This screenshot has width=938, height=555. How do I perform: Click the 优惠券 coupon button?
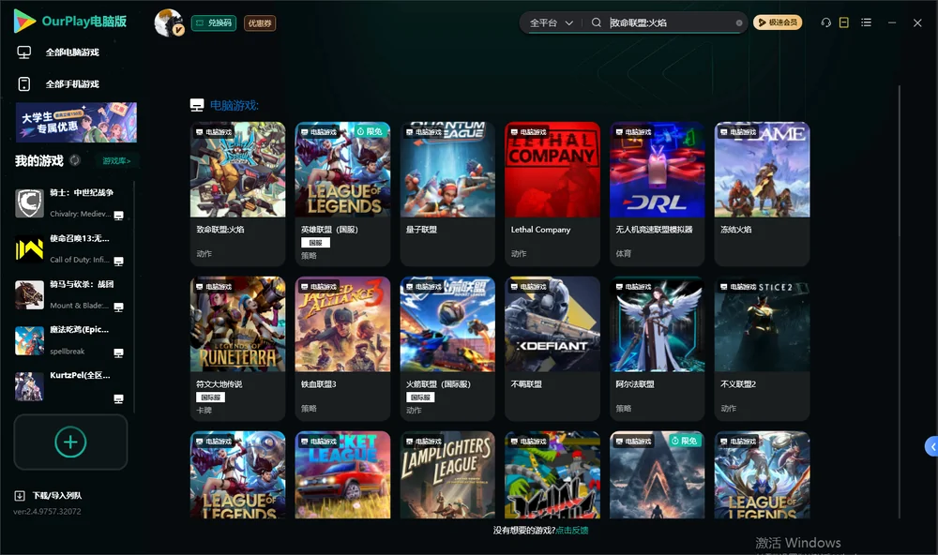tap(260, 23)
